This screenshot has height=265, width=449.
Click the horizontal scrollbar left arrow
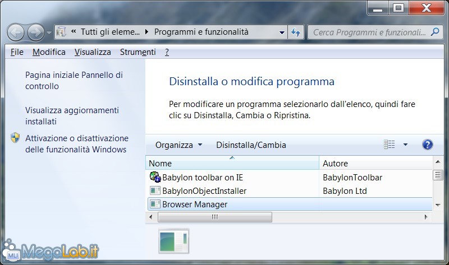pyautogui.click(x=151, y=217)
